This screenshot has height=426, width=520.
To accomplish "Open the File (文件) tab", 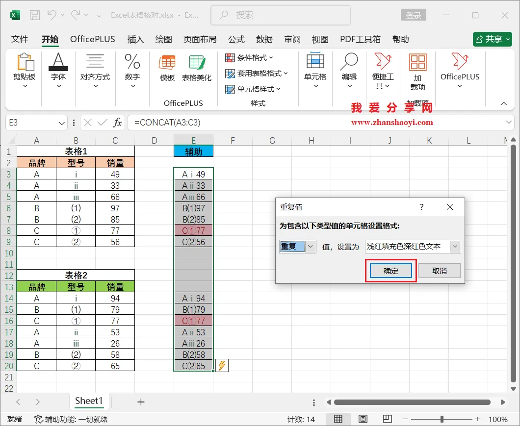I will tap(19, 39).
